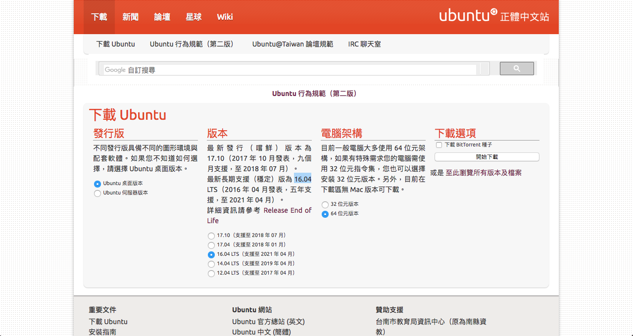
Task: Click the 下載 Ubuntu page heading
Action: [128, 115]
